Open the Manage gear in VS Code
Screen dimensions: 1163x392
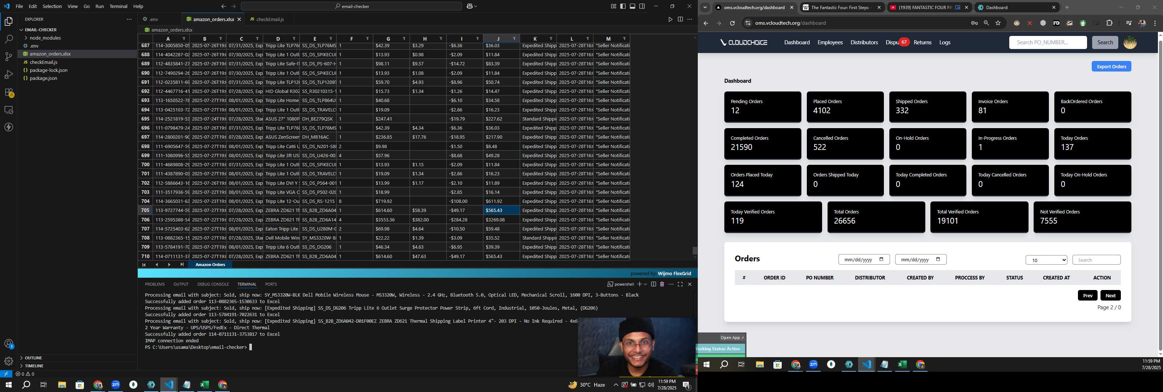pos(9,361)
